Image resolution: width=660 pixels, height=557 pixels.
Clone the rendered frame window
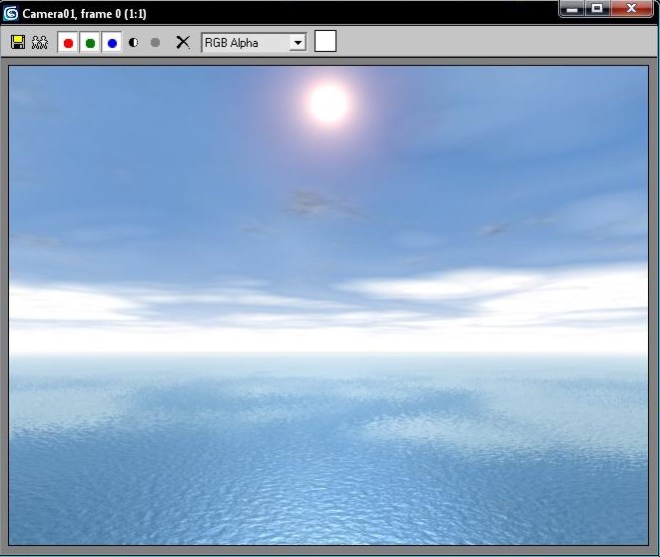pyautogui.click(x=40, y=42)
